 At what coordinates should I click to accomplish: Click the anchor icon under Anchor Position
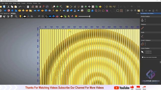[142, 20]
